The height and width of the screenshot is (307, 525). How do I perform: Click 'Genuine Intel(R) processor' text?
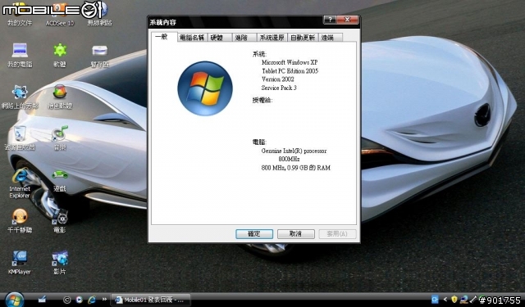click(294, 151)
